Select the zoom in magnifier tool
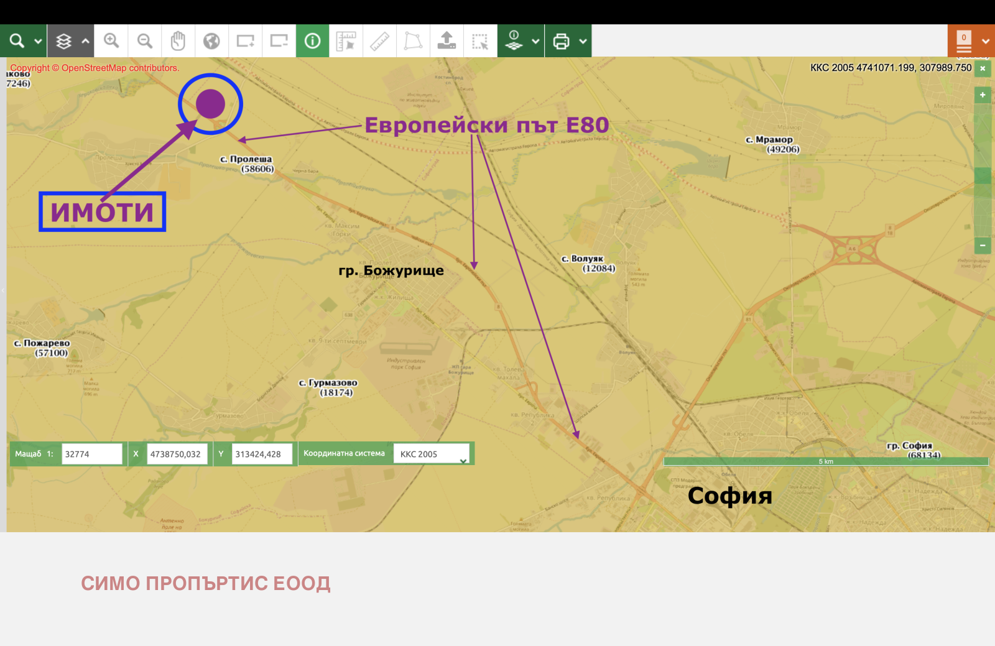This screenshot has width=995, height=646. point(111,41)
